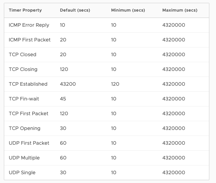The width and height of the screenshot is (216, 183).
Task: Click UDP Single default value 30
Action: 63,172
